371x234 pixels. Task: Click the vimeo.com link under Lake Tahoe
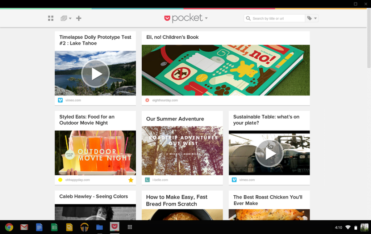pyautogui.click(x=73, y=100)
